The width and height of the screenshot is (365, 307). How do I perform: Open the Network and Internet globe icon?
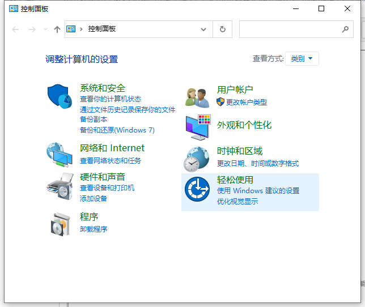click(x=60, y=155)
